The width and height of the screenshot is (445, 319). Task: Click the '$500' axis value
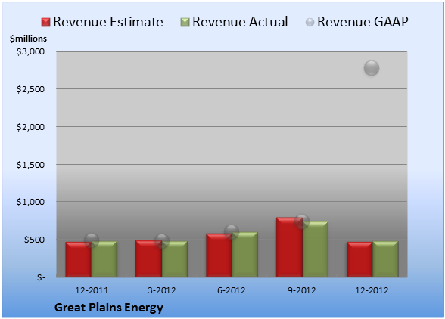(34, 240)
